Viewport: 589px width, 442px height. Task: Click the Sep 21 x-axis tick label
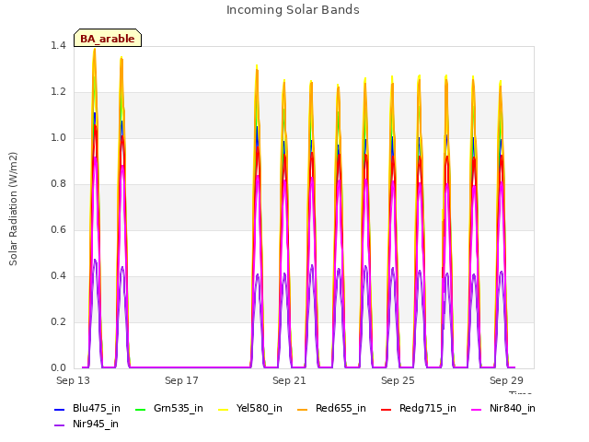289,380
